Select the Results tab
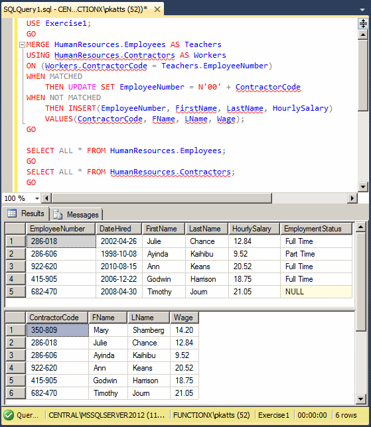 [x=26, y=213]
